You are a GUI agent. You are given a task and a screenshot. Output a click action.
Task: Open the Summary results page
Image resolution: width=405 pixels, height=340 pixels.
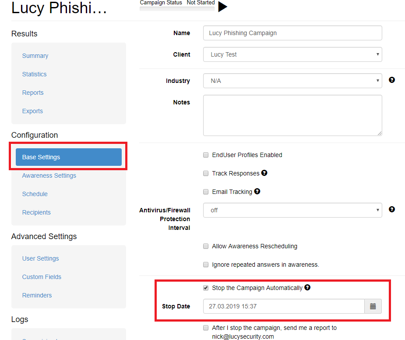(x=35, y=56)
